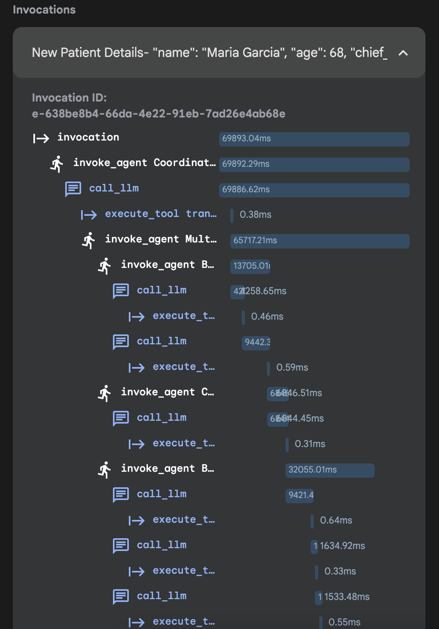The width and height of the screenshot is (439, 629).
Task: Open the invoke_agent Mult… span label
Action: (x=161, y=239)
